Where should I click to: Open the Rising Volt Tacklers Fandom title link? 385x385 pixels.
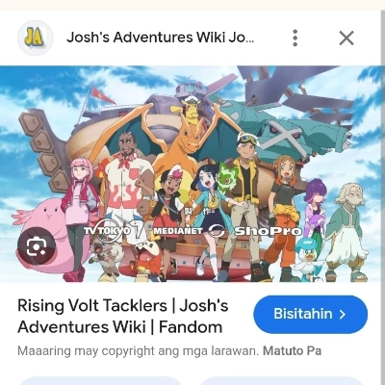tap(123, 317)
